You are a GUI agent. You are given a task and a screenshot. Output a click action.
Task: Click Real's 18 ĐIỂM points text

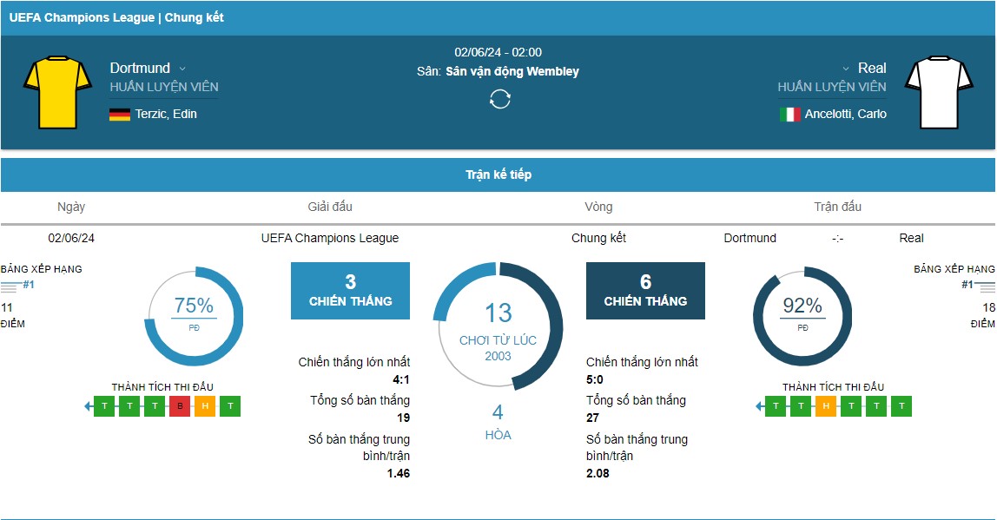(x=983, y=315)
